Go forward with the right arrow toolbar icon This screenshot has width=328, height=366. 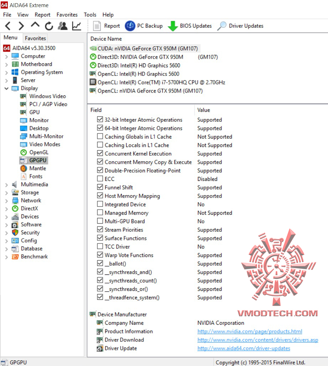point(21,26)
